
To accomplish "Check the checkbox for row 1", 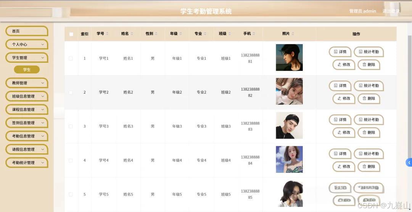I will [71, 59].
